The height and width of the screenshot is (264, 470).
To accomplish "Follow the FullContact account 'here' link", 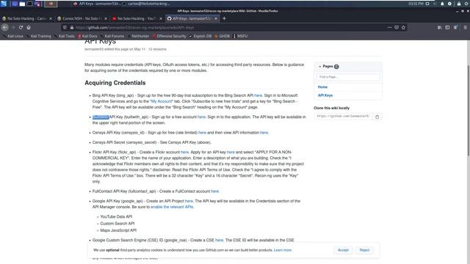I will click(215, 191).
